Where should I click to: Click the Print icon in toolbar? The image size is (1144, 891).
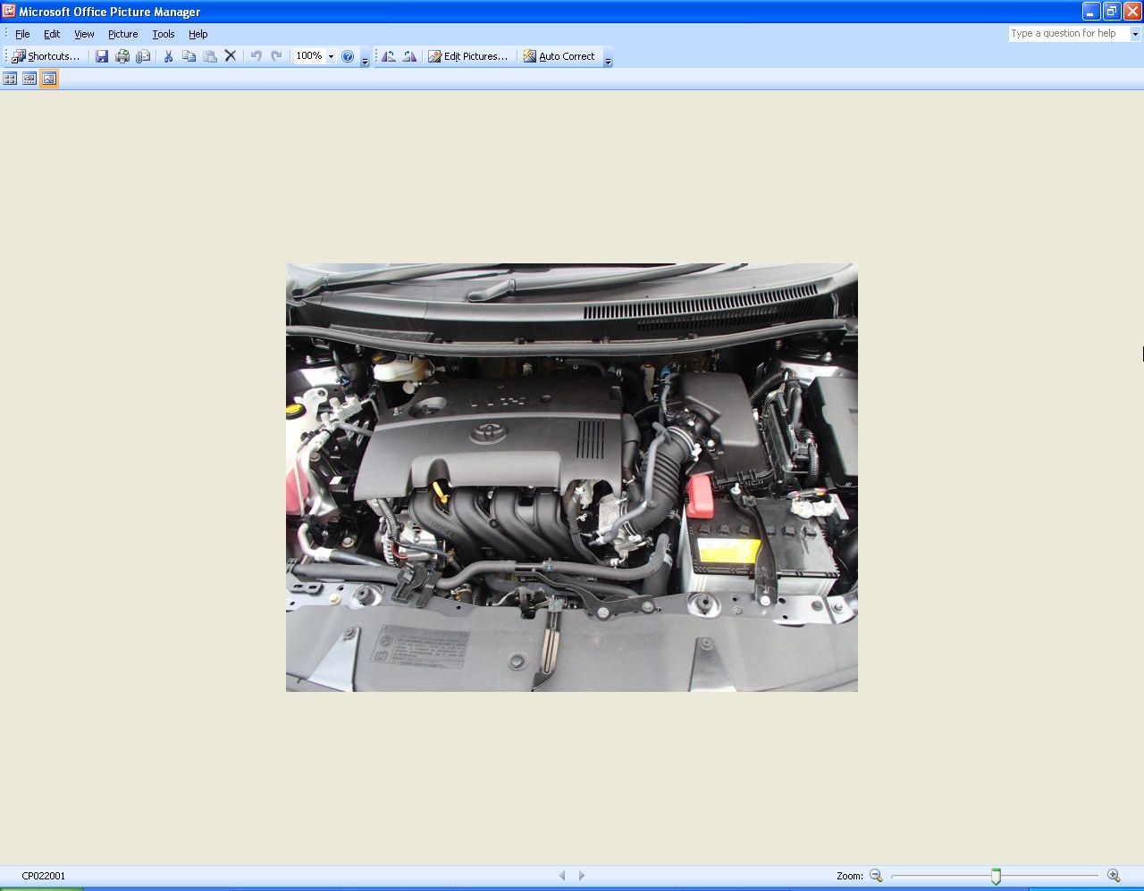pyautogui.click(x=122, y=56)
